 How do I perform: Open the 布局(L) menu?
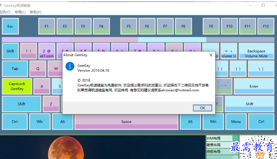coord(20,12)
